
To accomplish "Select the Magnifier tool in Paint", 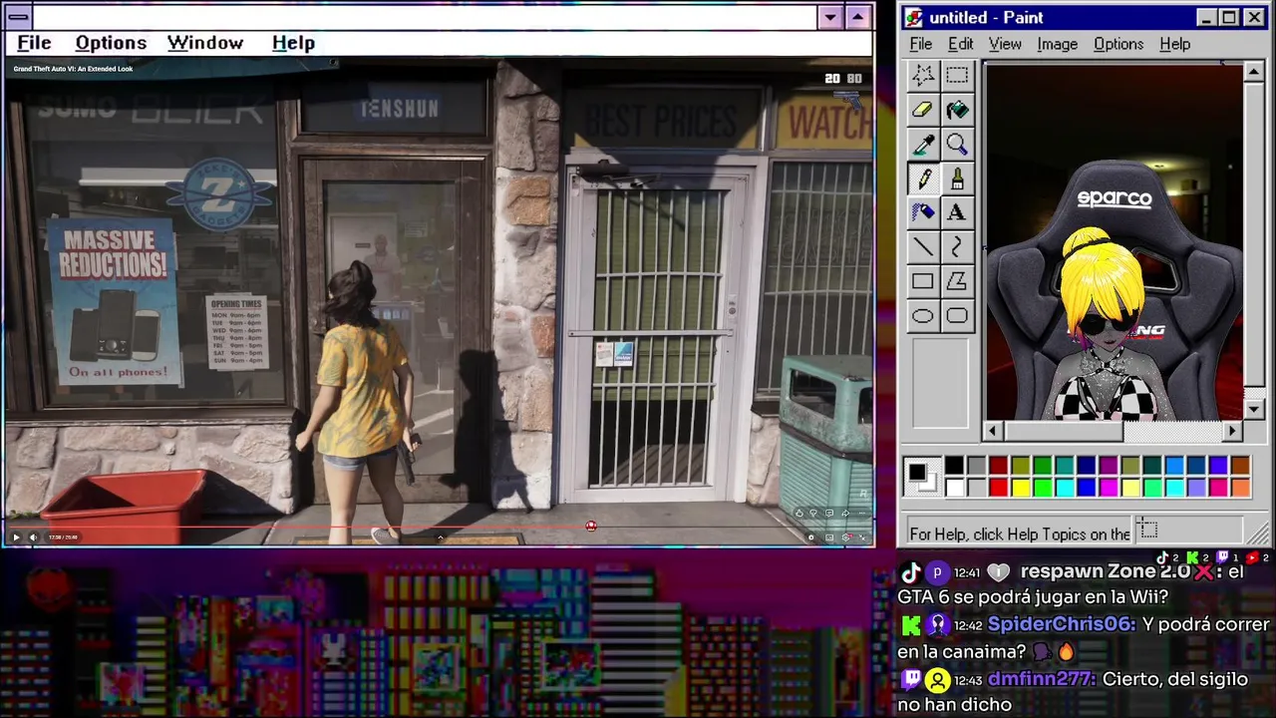I will click(x=957, y=146).
